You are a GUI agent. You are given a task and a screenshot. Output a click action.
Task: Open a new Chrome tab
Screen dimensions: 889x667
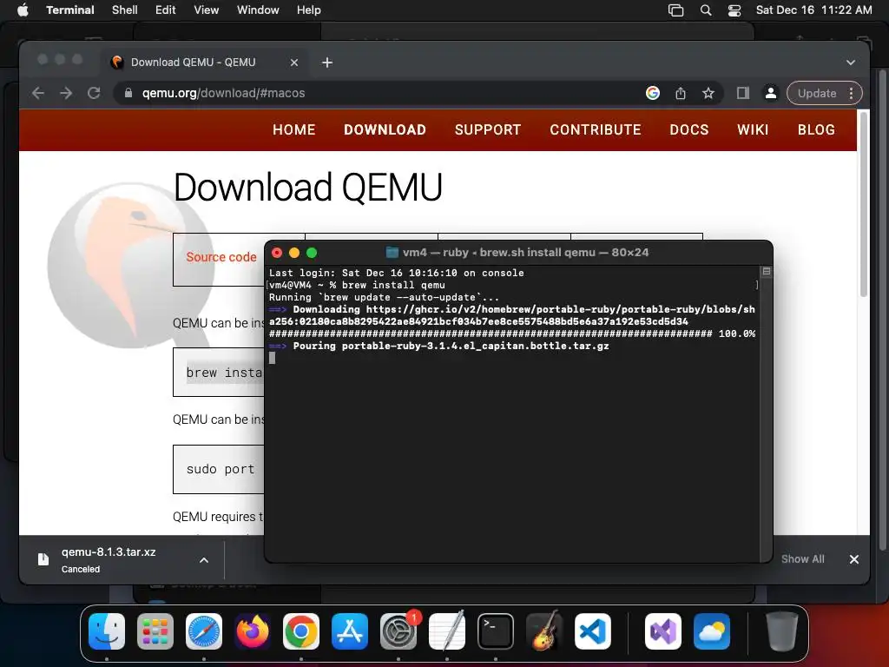(327, 63)
